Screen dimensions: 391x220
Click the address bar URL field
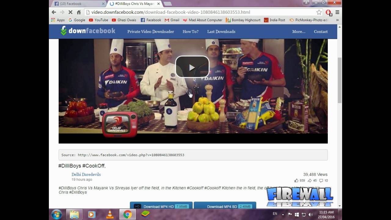tap(202, 12)
